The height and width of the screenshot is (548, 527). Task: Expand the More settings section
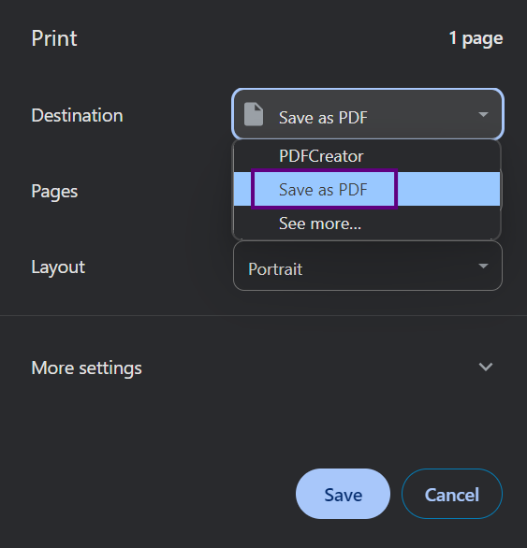(262, 368)
